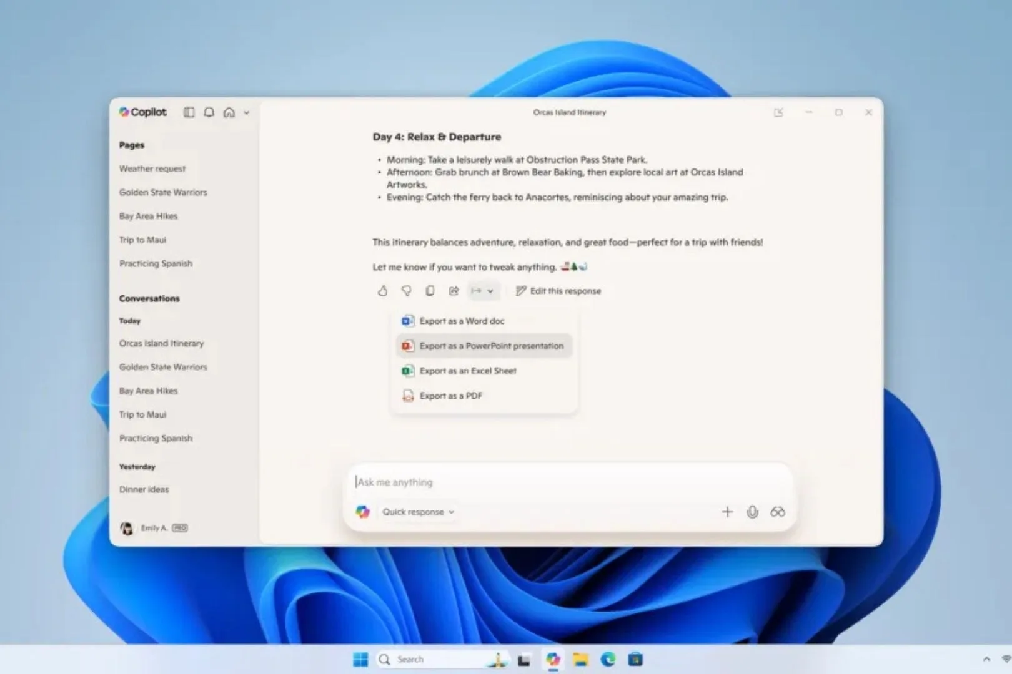Choose Export as a Word doc

pyautogui.click(x=461, y=321)
